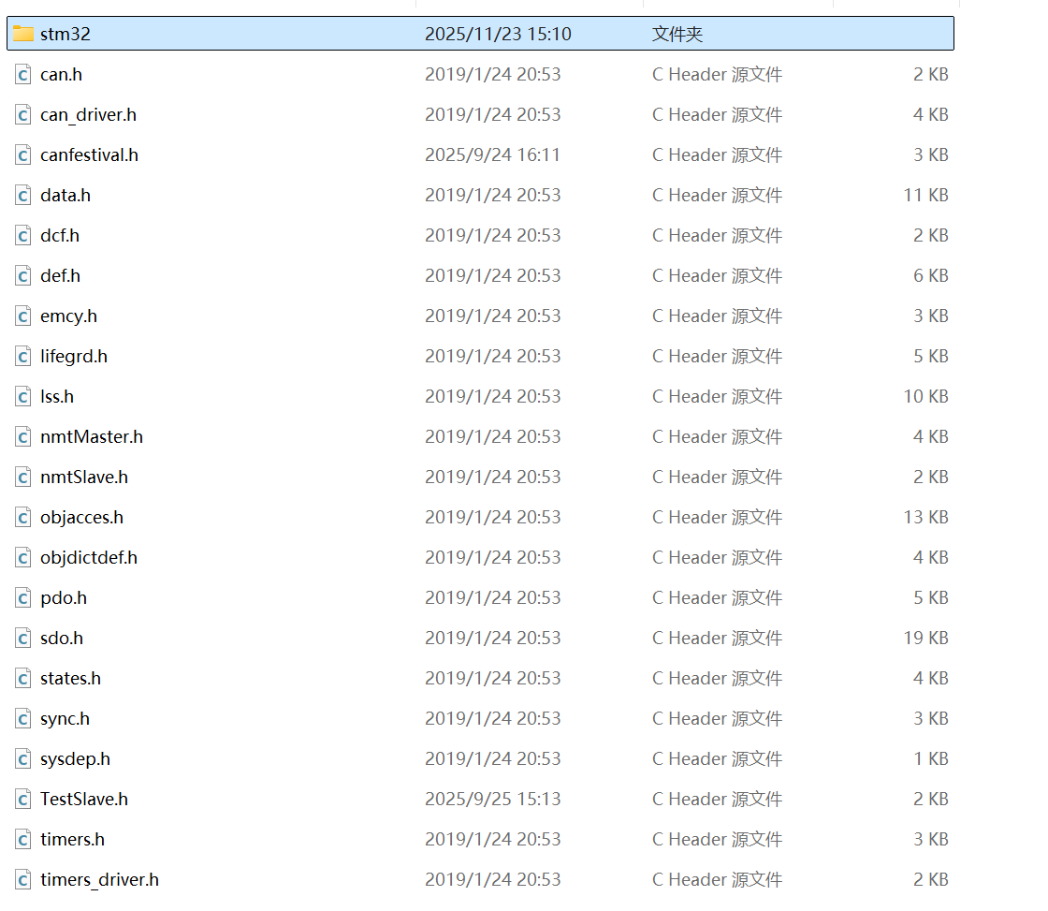Click TestSlave.h date 2025/9/25 15:13

(493, 799)
